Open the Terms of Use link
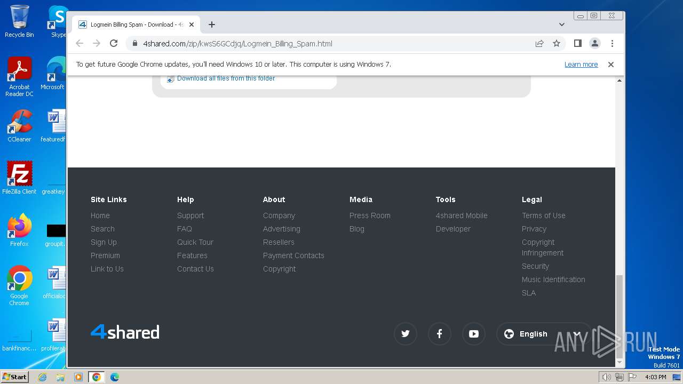The image size is (683, 384). click(x=544, y=215)
